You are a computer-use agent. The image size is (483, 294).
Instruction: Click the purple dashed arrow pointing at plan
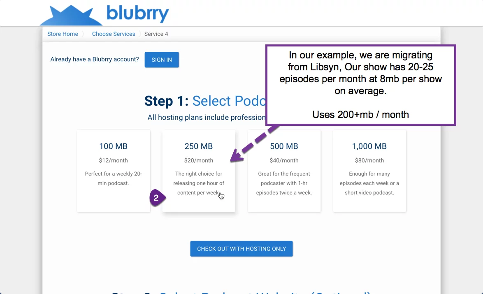[x=255, y=144]
